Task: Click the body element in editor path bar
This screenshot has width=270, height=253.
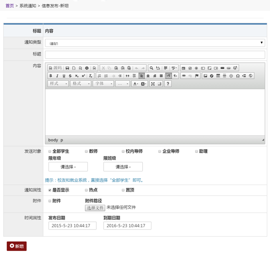Action: [x=53, y=140]
